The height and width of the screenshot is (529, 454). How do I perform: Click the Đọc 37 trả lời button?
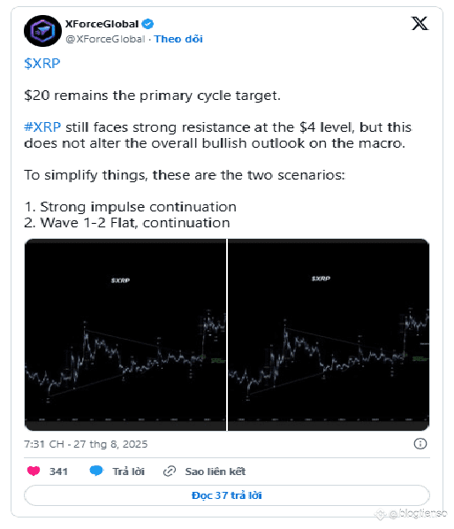tap(227, 495)
